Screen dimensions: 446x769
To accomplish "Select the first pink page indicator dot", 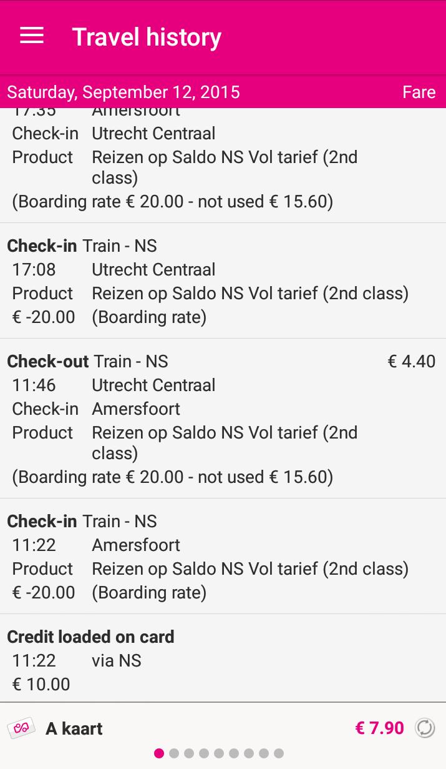I will click(x=159, y=753).
